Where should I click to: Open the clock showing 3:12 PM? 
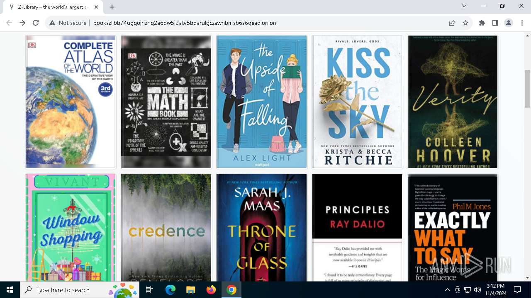(x=495, y=290)
